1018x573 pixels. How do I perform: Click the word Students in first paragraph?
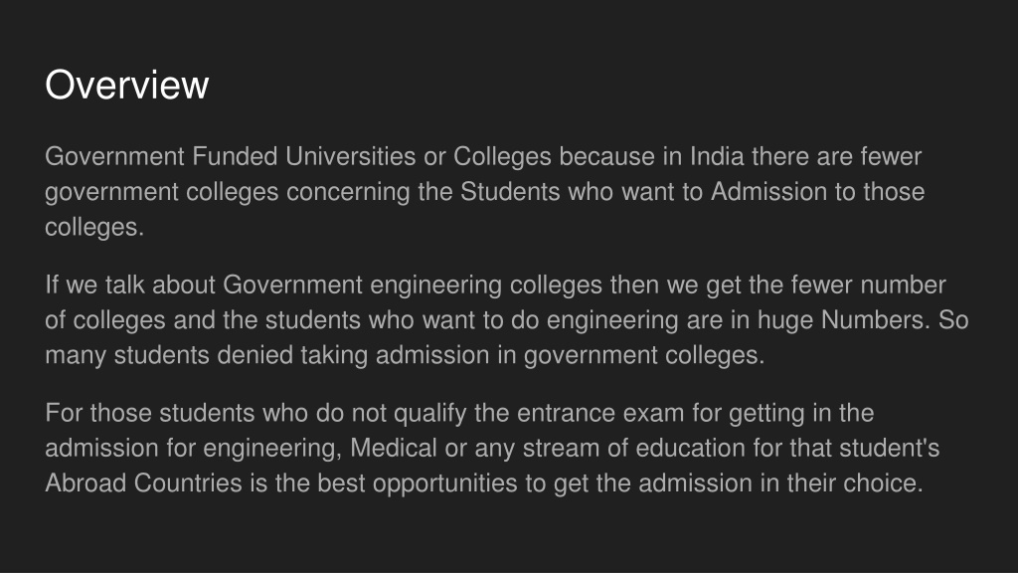pos(510,192)
